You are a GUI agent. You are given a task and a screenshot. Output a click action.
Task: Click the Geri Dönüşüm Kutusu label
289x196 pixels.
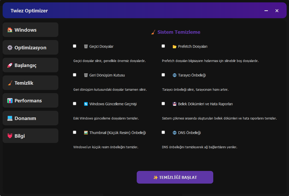[x=107, y=75]
